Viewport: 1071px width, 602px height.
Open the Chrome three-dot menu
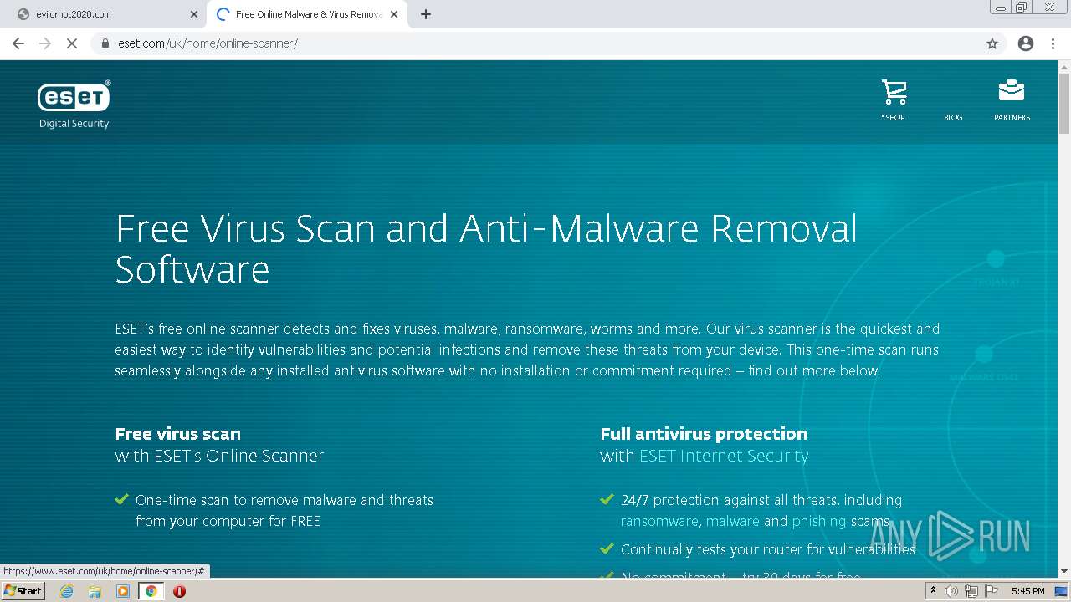(x=1053, y=43)
